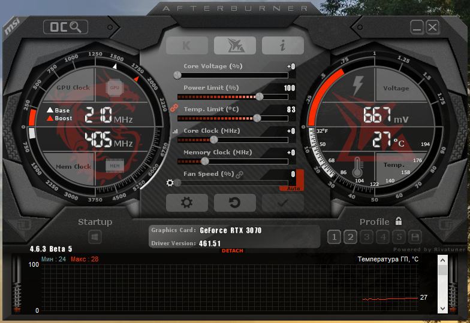Open the OC Scanner tool
The height and width of the screenshot is (323, 470).
66,27
